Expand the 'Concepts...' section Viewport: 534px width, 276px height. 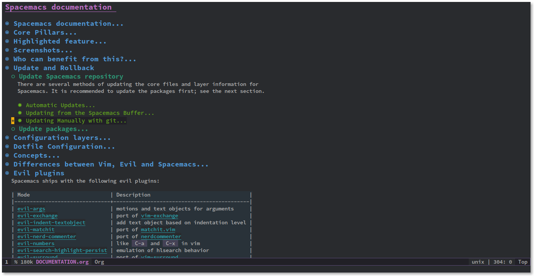[37, 155]
